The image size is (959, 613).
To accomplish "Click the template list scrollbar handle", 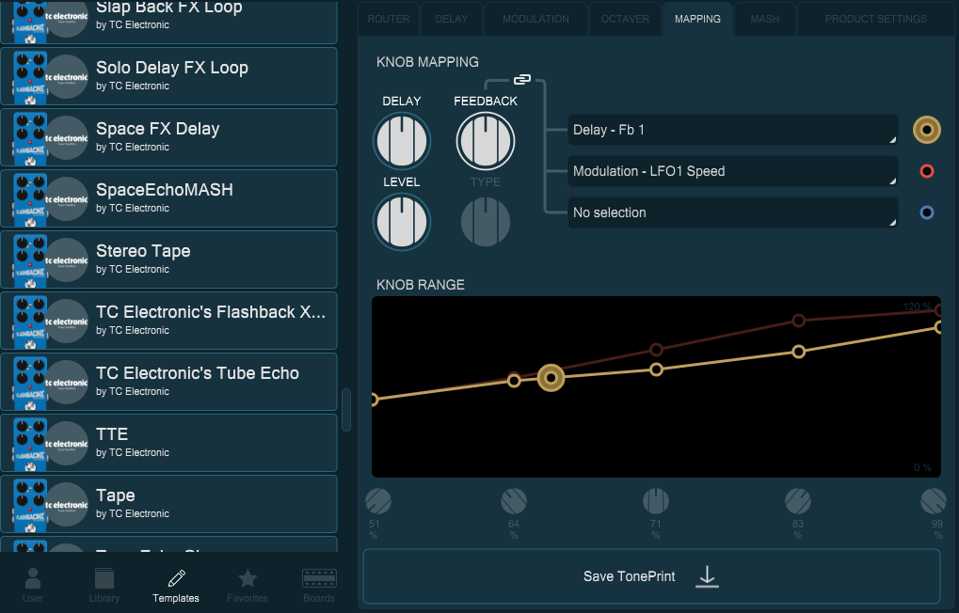I will click(x=346, y=410).
